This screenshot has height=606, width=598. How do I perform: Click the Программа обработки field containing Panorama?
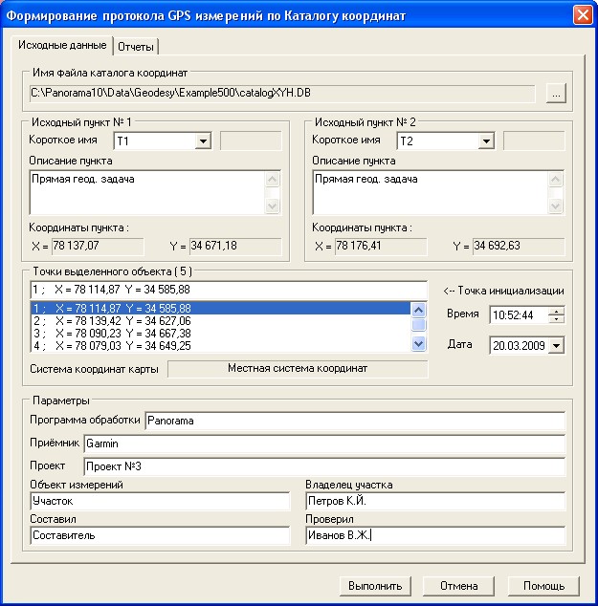[354, 421]
